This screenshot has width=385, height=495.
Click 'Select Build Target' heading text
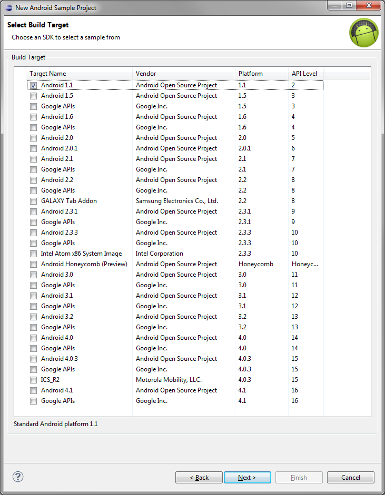[x=38, y=25]
